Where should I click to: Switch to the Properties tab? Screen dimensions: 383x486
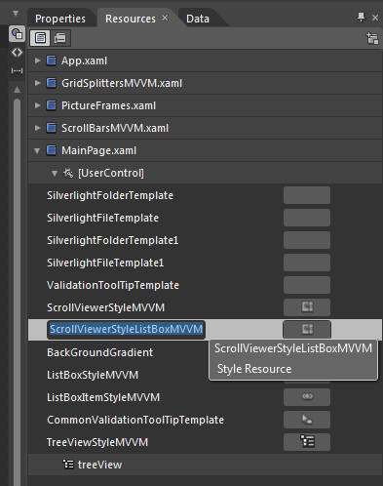click(x=60, y=19)
